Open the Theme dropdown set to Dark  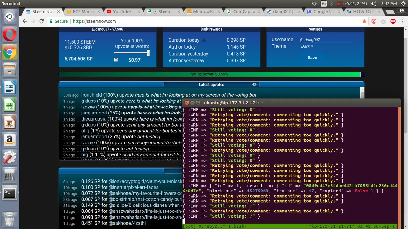pos(307,46)
